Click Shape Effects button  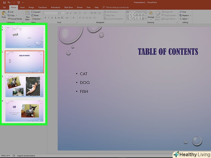pos(169,19)
